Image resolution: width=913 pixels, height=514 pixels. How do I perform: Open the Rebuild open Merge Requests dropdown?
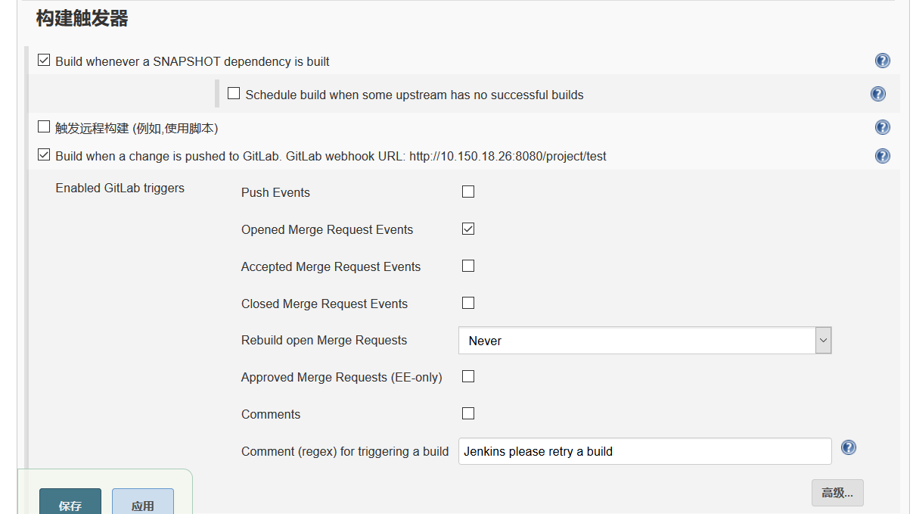(x=822, y=340)
